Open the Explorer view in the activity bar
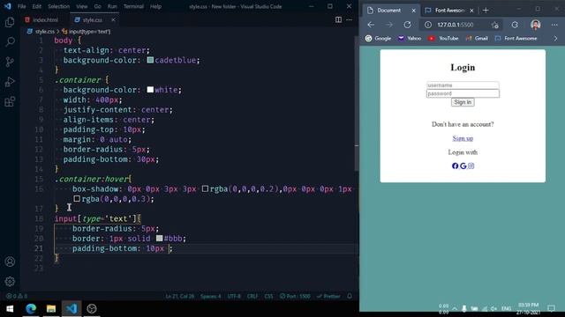 coord(10,22)
